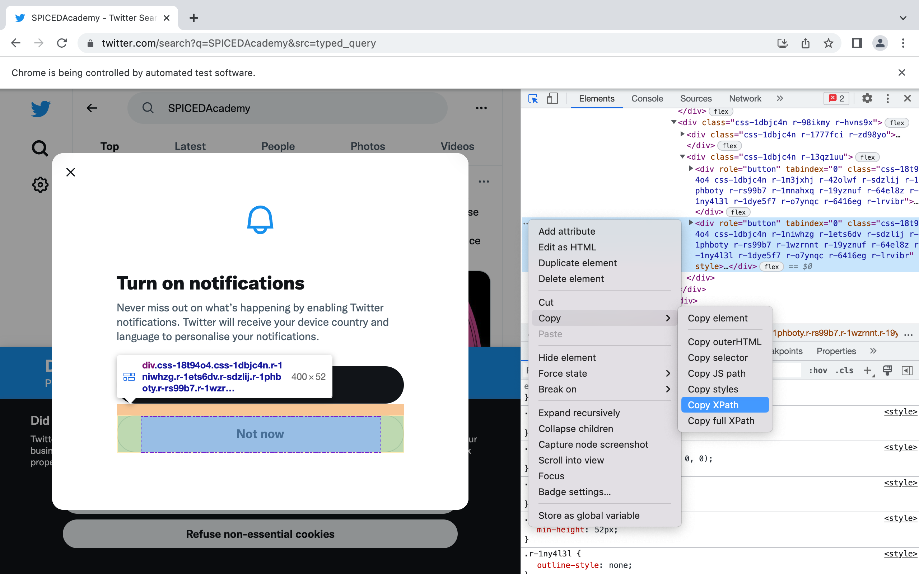Open the Twitter settings gear in sidebar

pos(40,185)
